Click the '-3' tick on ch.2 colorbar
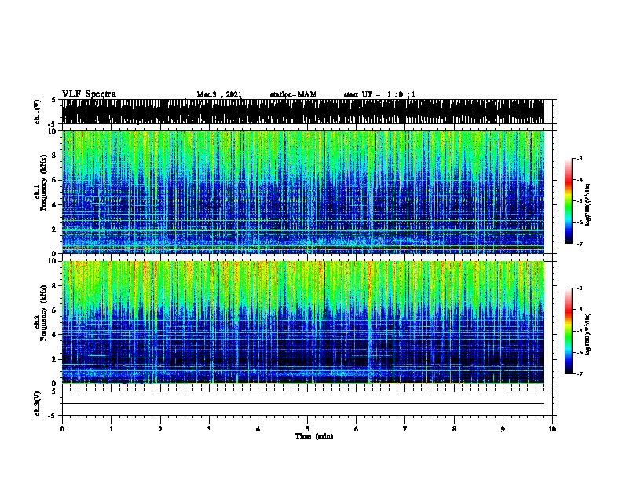 tap(579, 288)
